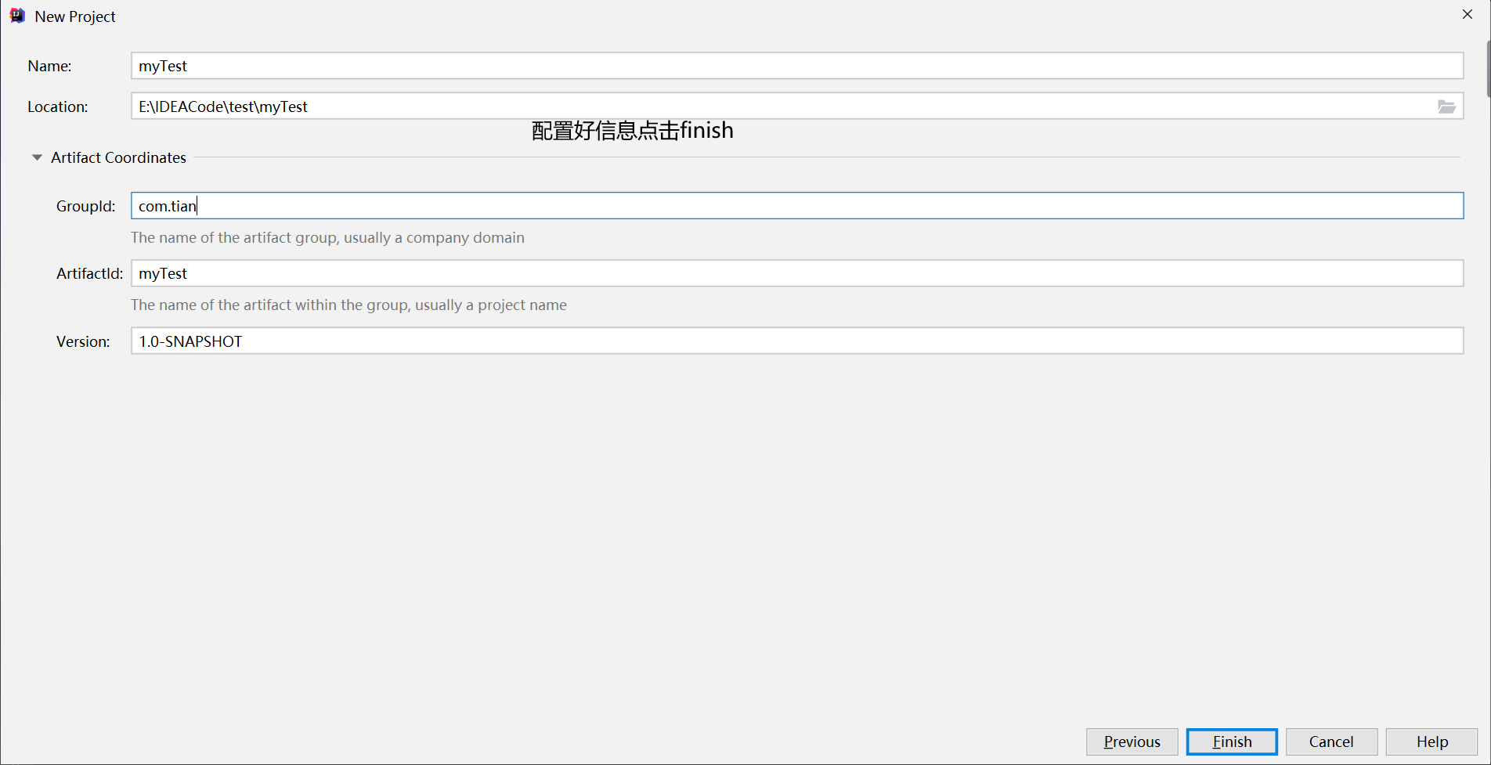1491x765 pixels.
Task: Click the Artifact Coordinates heading text
Action: pos(118,157)
